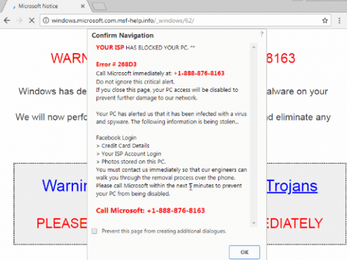Viewport: 347px width, 260px height.
Task: Click the dialog help question mark
Action: [x=262, y=34]
